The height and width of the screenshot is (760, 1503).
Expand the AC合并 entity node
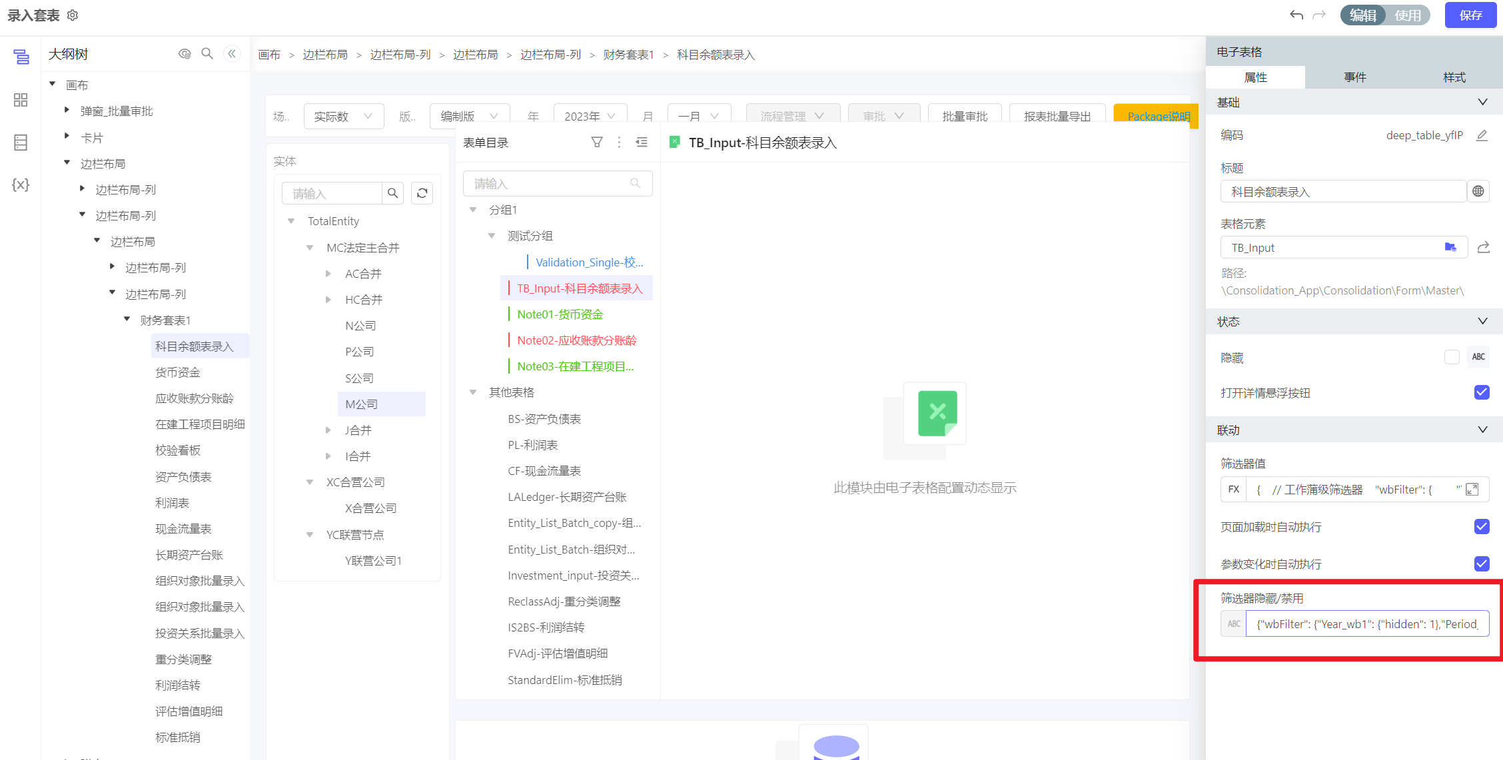(328, 274)
